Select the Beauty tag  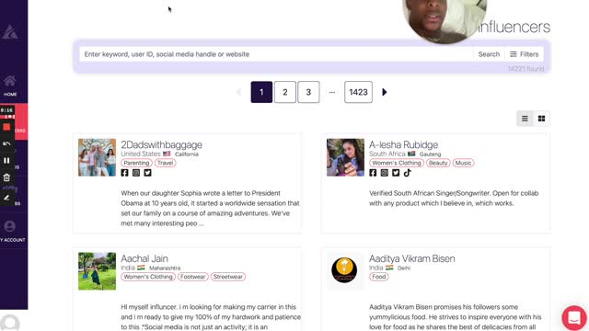pyautogui.click(x=438, y=163)
